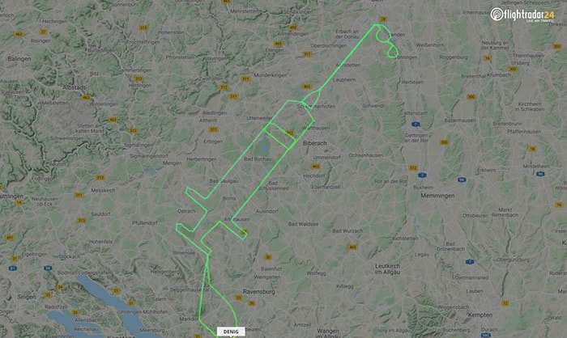This screenshot has width=567, height=338.
Task: Click road 12 shield near Kempten
Action: click(x=505, y=303)
